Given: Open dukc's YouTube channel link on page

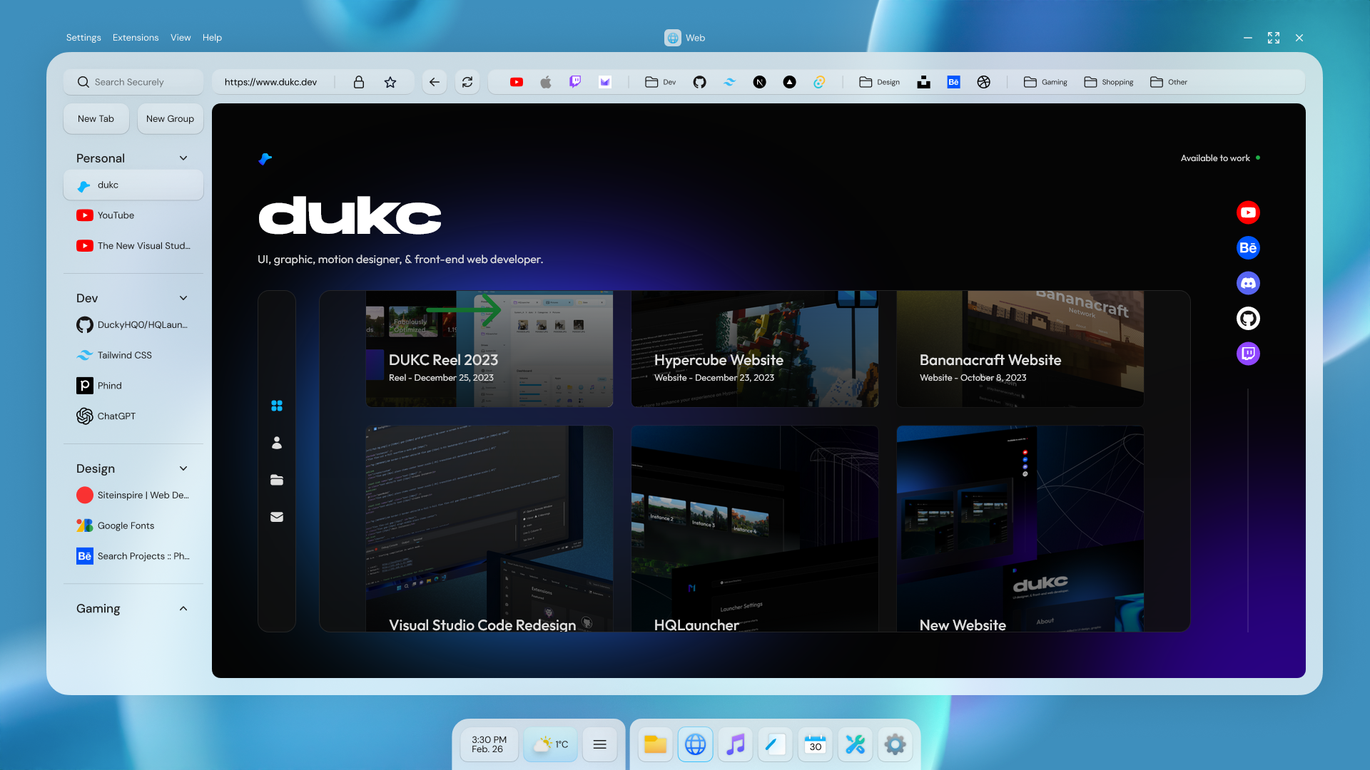Looking at the screenshot, I should point(1248,212).
